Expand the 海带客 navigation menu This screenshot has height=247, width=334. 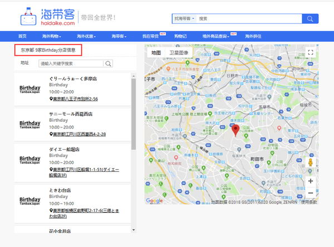119,36
